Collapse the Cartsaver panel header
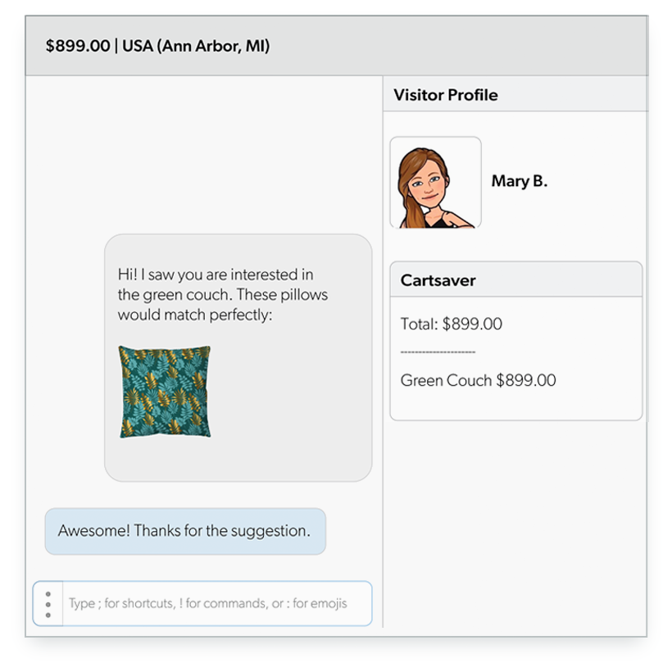 point(515,280)
